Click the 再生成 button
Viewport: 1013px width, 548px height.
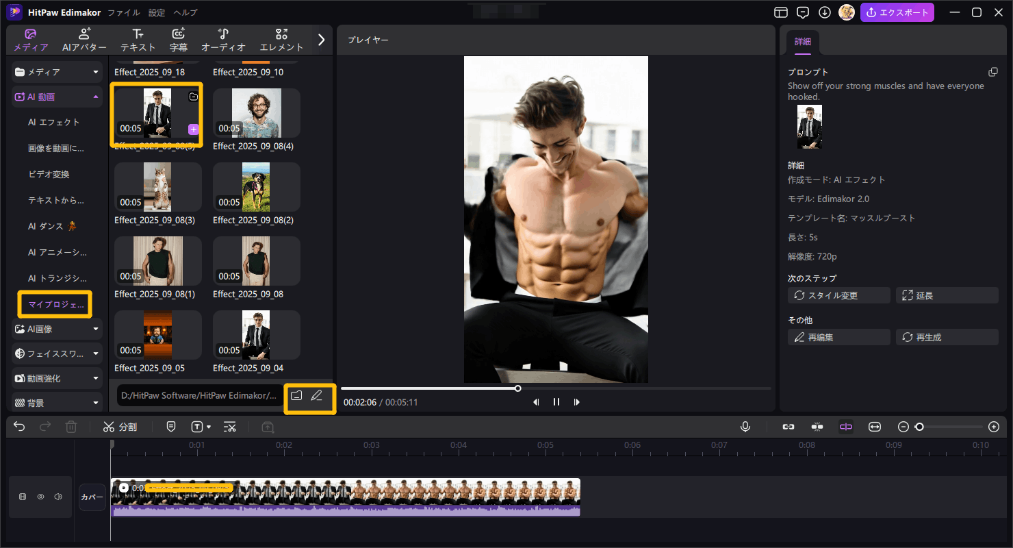click(x=947, y=337)
